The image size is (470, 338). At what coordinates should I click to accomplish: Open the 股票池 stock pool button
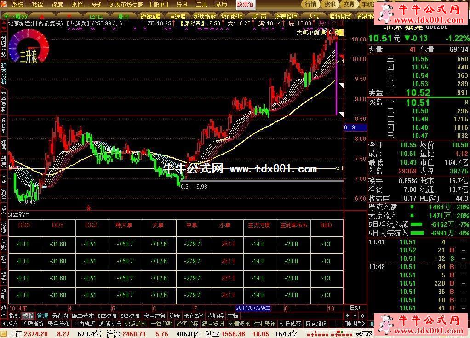click(x=245, y=4)
